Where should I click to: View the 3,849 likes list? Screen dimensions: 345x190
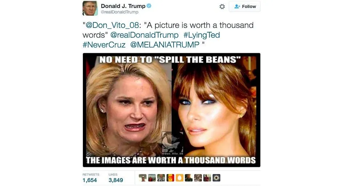(x=116, y=178)
